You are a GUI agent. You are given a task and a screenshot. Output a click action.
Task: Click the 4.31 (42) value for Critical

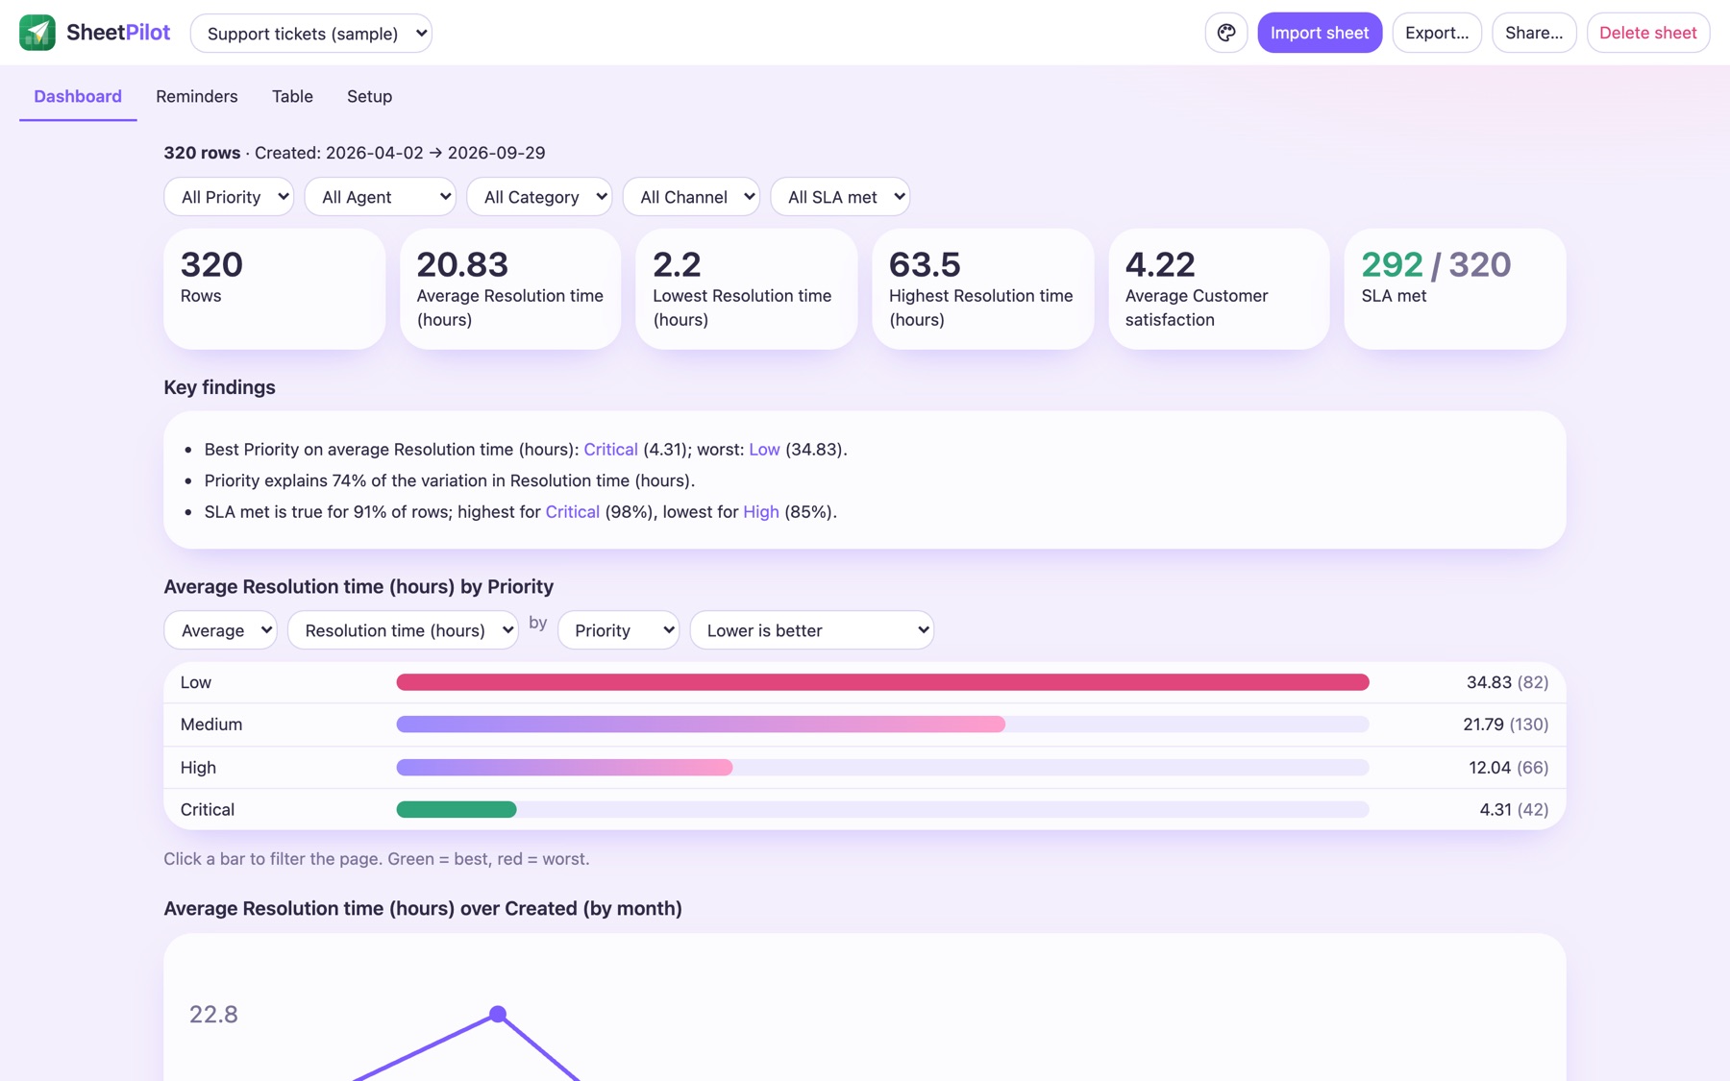[1514, 810]
